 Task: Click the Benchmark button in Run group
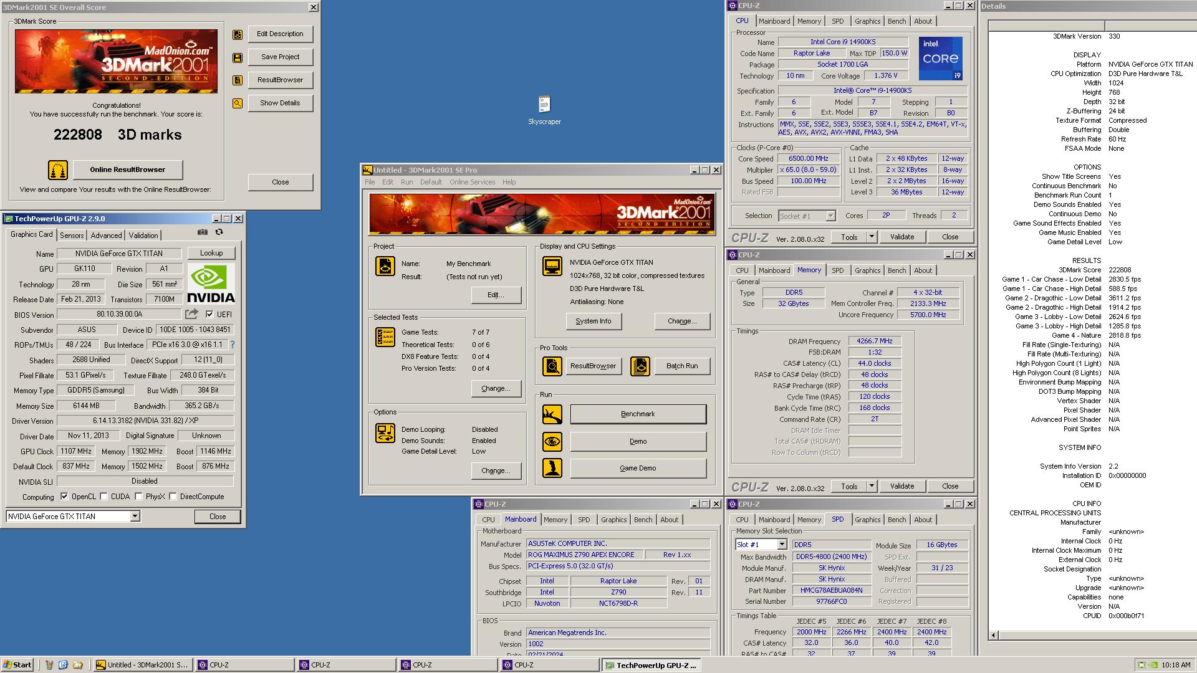tap(638, 414)
